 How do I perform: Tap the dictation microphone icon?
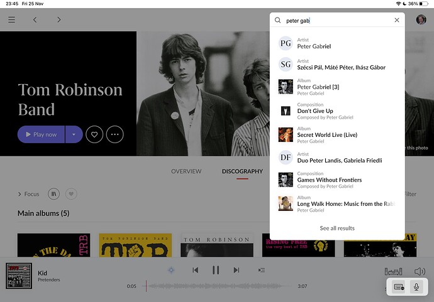pyautogui.click(x=416, y=287)
